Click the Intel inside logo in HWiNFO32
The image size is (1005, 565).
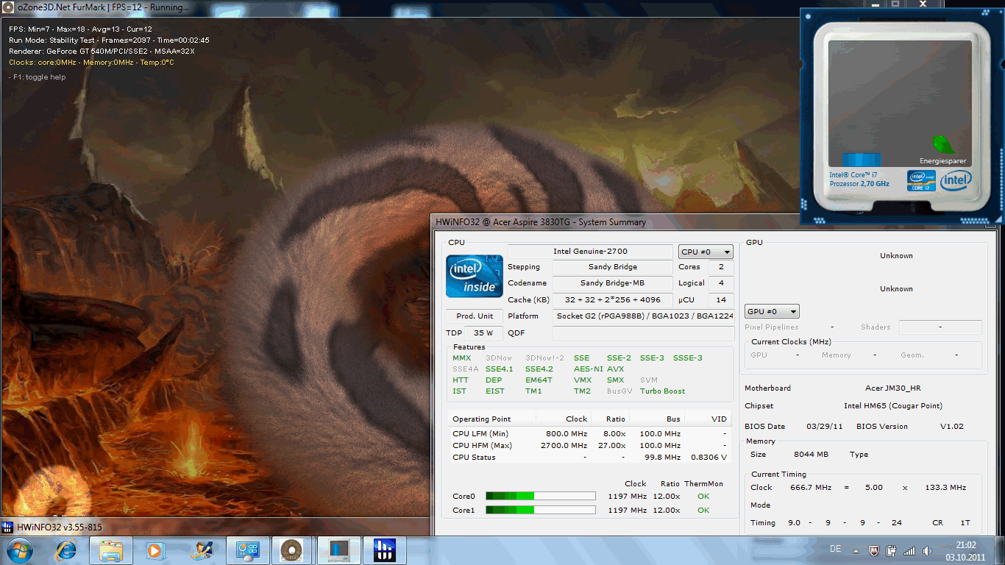point(475,276)
